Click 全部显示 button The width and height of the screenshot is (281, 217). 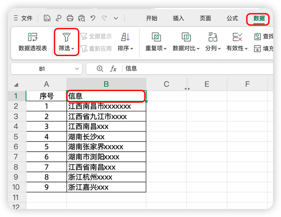96,36
